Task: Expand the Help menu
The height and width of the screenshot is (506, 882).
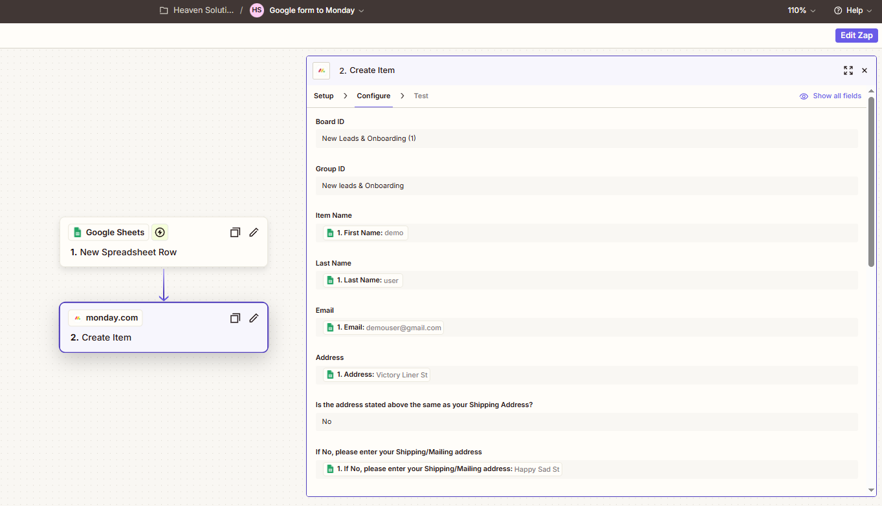Action: [x=853, y=10]
